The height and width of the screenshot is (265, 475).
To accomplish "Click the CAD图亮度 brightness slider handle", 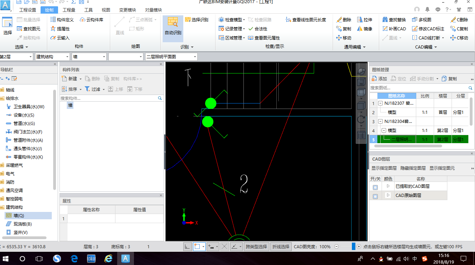I will (354, 246).
